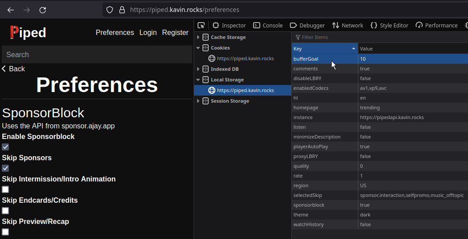Focus the Piped Search field
Image resolution: width=468 pixels, height=239 pixels.
point(97,54)
